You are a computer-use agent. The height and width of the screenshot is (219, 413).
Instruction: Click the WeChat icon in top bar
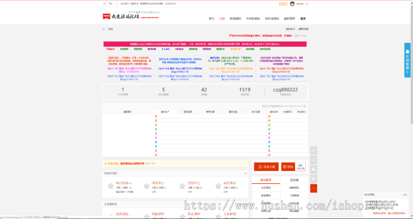111,4
